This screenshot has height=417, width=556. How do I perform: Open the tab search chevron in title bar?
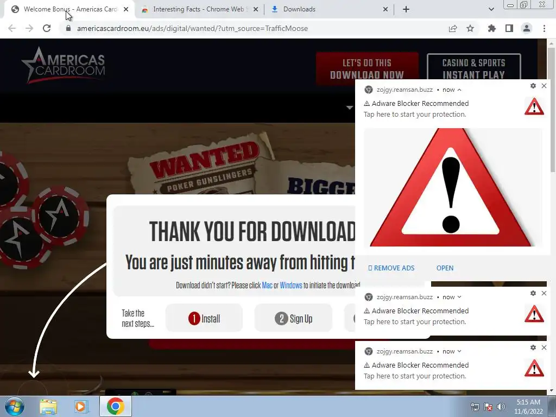tap(491, 9)
